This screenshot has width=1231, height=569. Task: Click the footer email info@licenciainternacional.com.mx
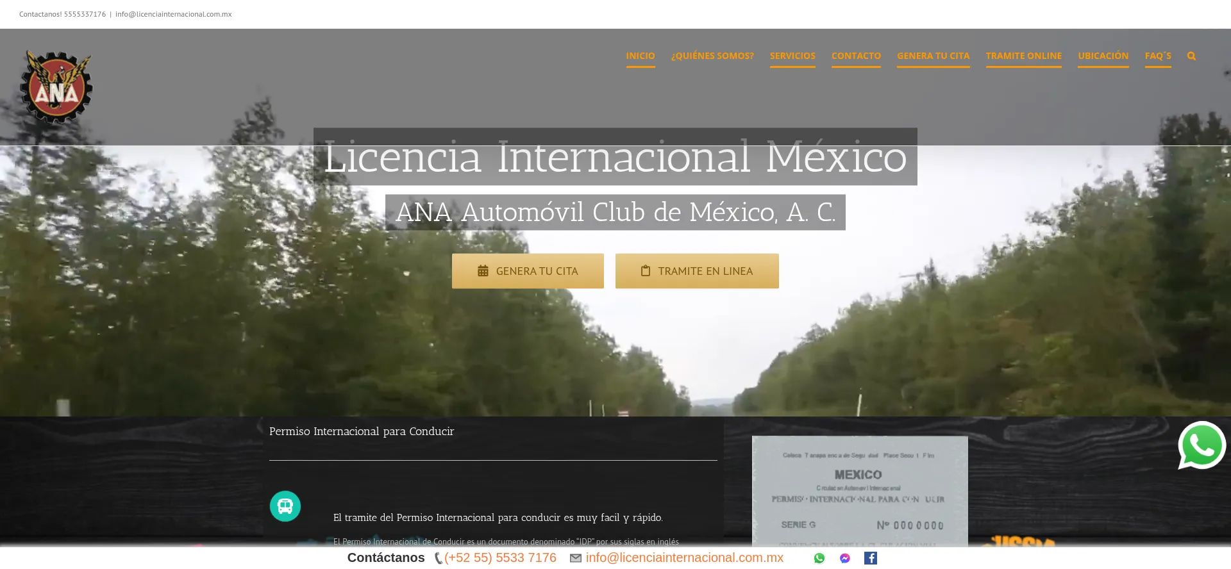pos(684,558)
